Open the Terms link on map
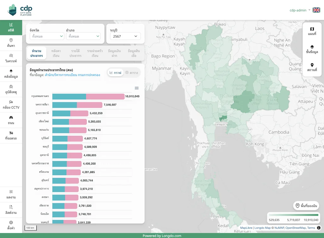The width and height of the screenshot is (324, 238). (x=311, y=228)
